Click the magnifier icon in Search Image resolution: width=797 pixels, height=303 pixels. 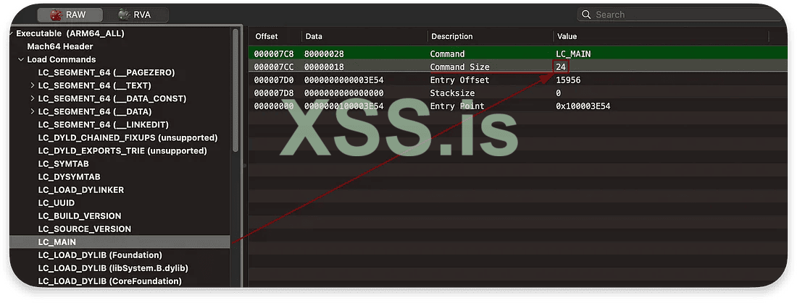[586, 14]
